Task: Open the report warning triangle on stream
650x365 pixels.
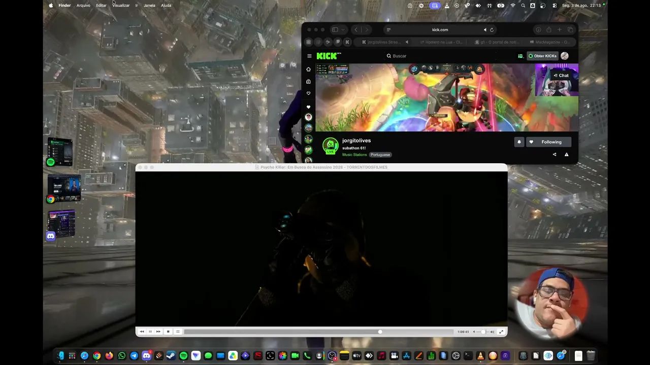Action: 566,155
